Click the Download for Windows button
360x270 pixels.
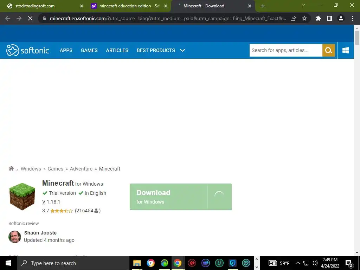coord(181,197)
